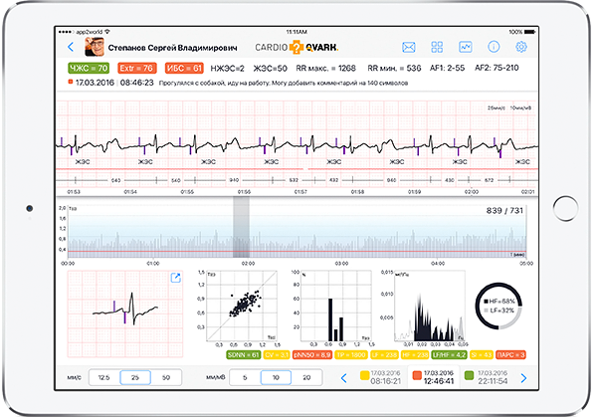Tap the ИБС = 61 badge
597x418 pixels.
click(x=184, y=68)
